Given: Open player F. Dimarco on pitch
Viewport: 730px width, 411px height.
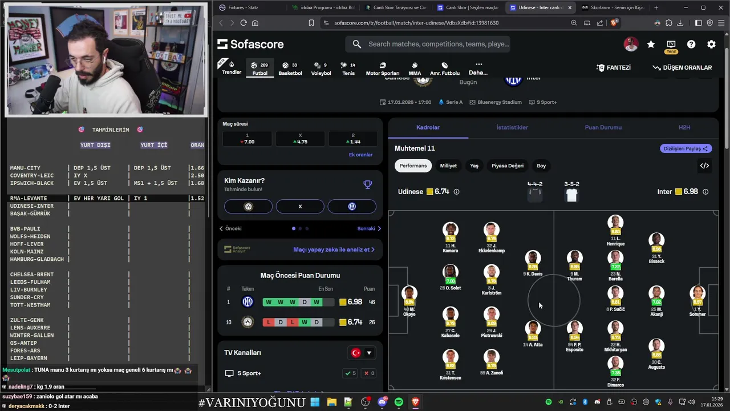Looking at the screenshot, I should coord(615,372).
